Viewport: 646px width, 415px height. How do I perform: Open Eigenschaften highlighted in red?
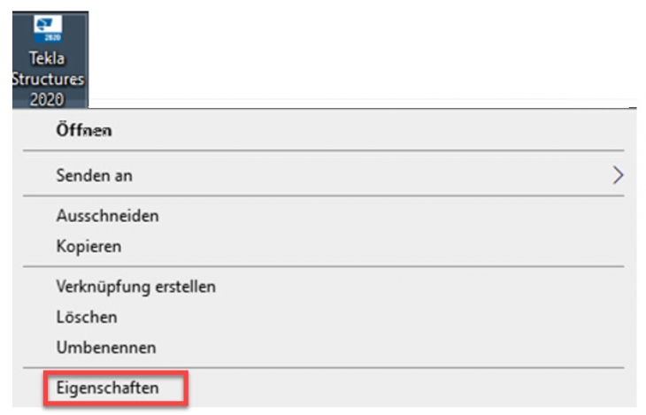coord(116,388)
